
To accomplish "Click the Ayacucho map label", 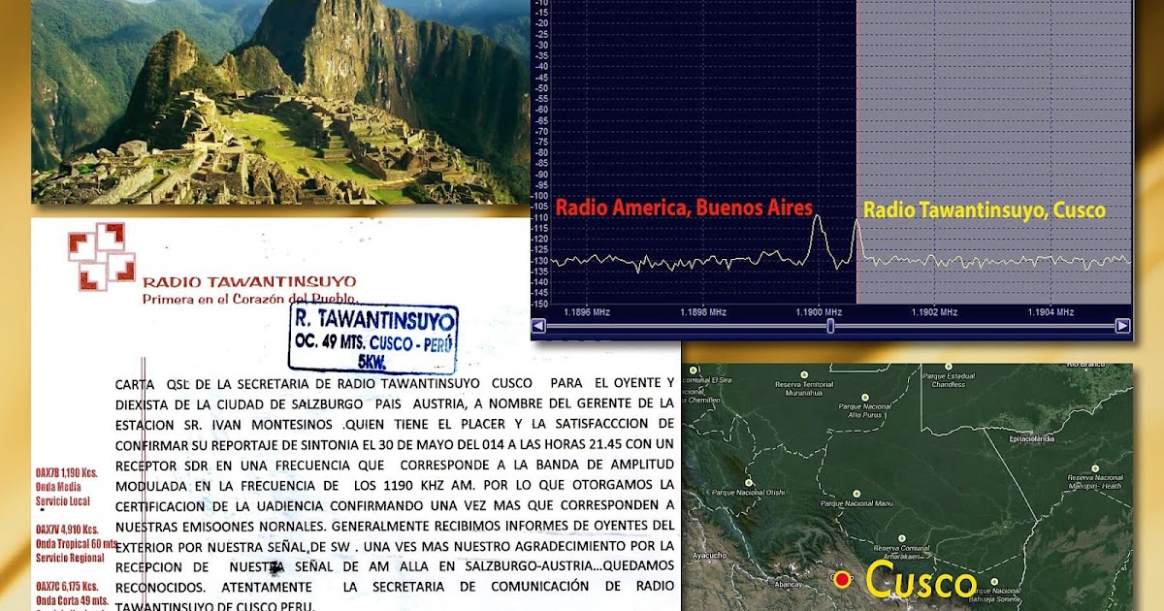I will tap(709, 556).
